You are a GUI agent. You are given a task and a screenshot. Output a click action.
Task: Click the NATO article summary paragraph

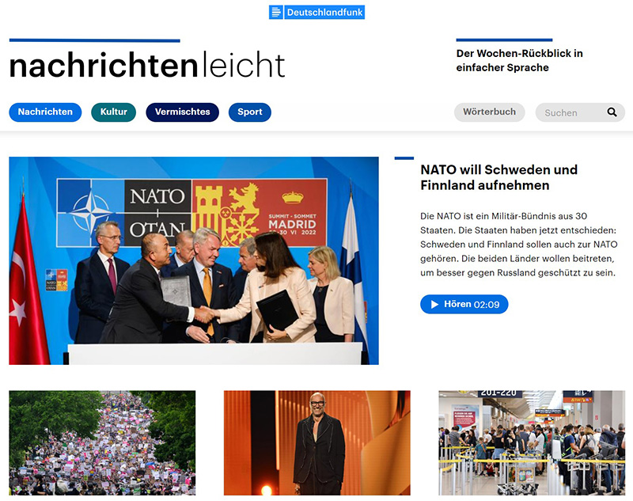tap(519, 245)
